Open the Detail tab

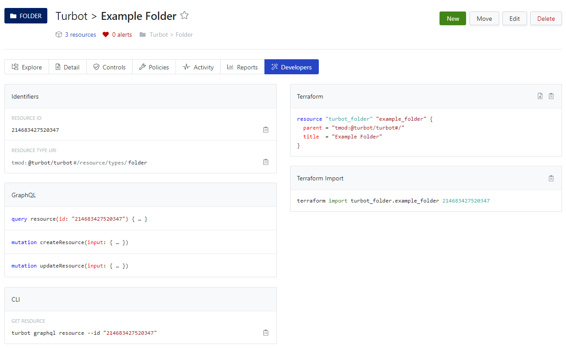(67, 67)
